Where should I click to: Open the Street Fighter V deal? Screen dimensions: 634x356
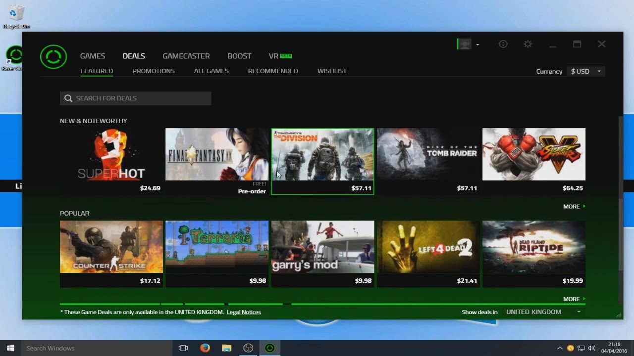pos(534,161)
